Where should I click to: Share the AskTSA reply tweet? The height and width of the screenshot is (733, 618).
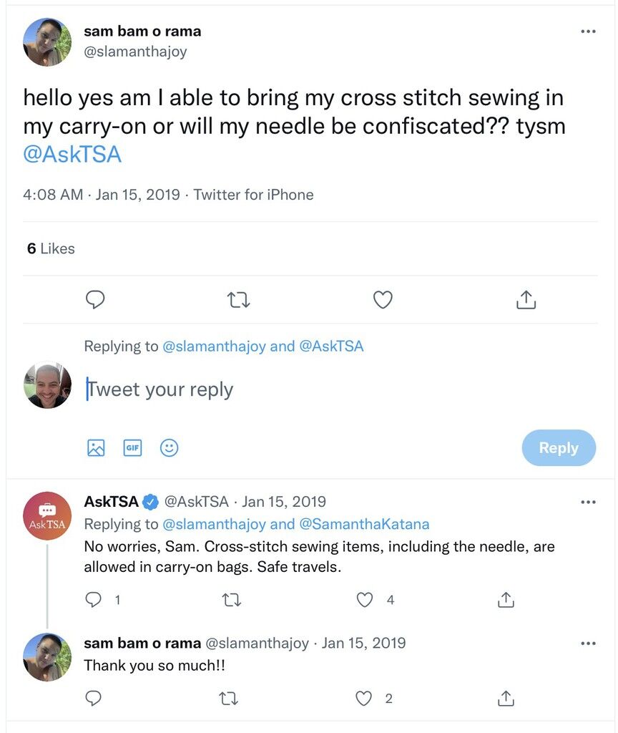[x=506, y=599]
